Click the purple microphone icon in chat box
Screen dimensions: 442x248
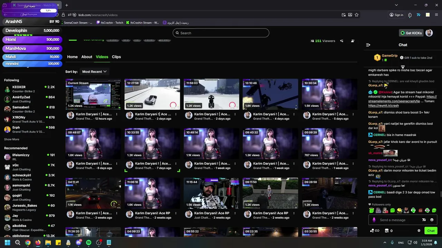pyautogui.click(x=374, y=220)
